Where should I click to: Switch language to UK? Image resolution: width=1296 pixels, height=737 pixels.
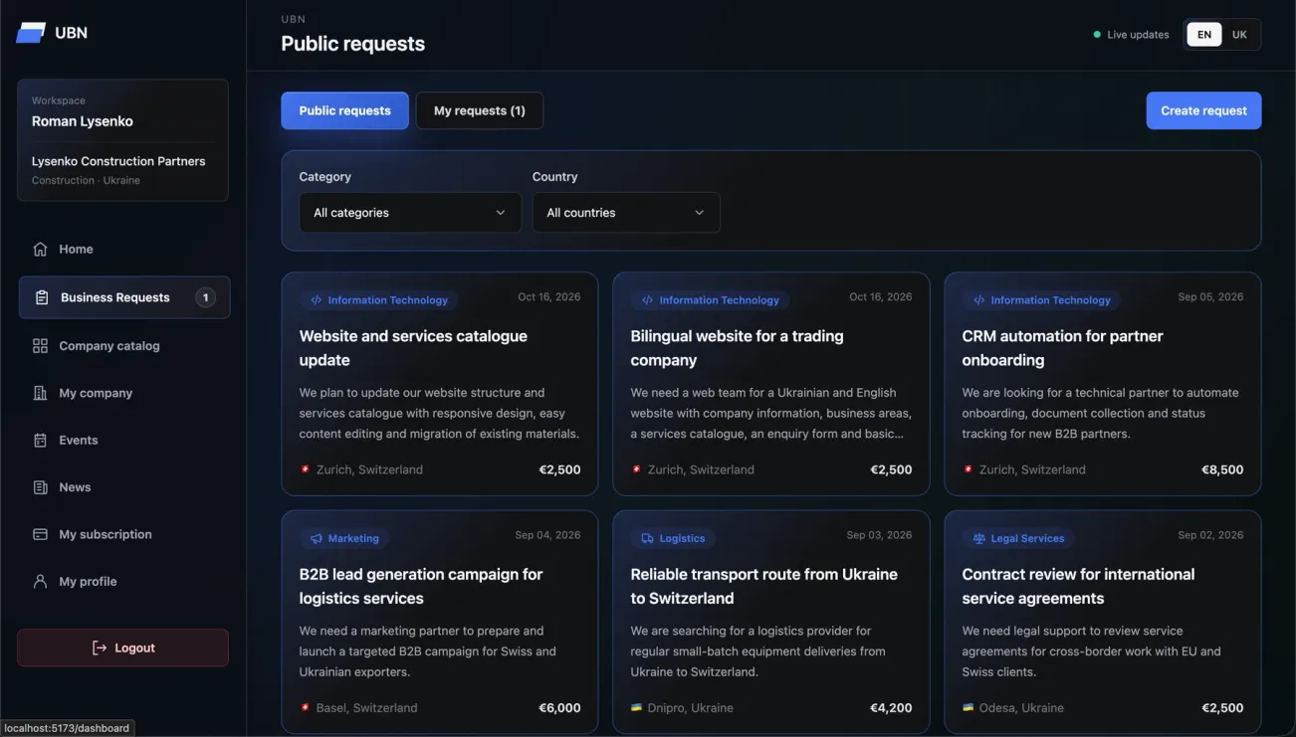tap(1239, 35)
